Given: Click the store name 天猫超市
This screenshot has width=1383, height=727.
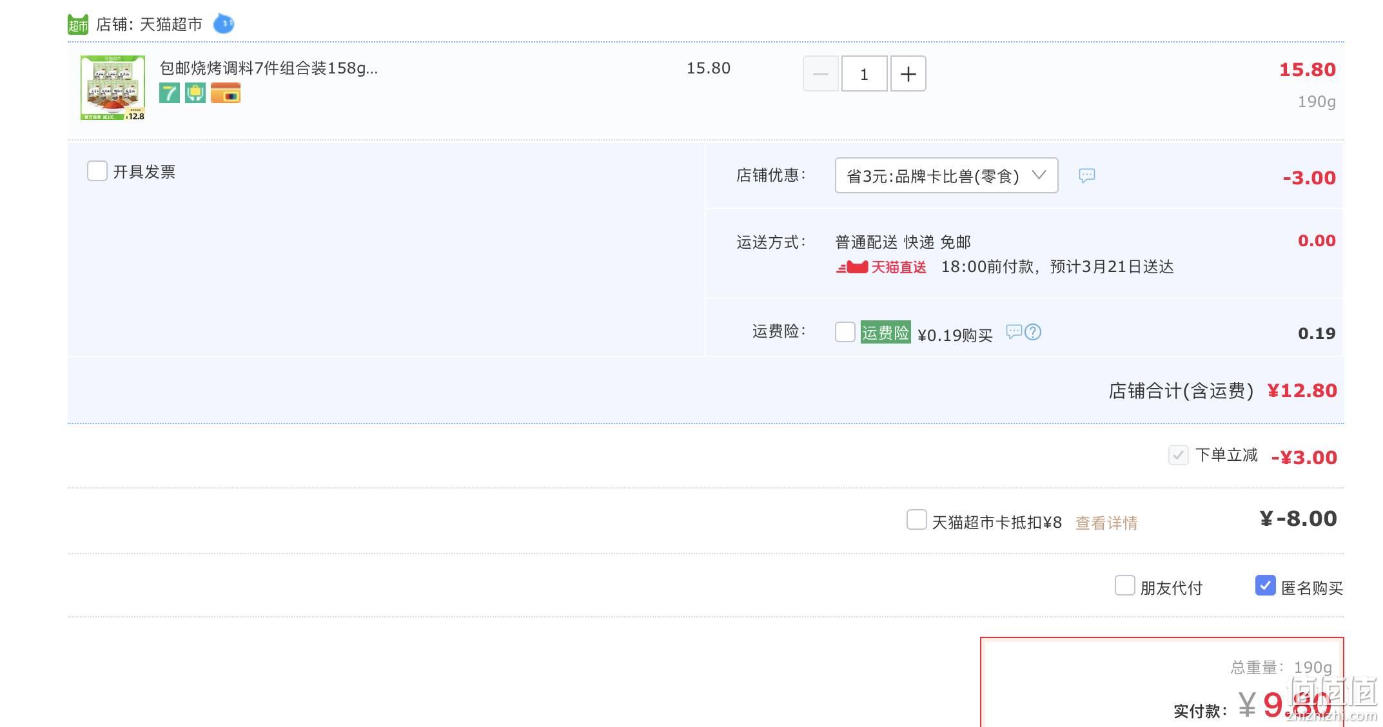Looking at the screenshot, I should (171, 24).
